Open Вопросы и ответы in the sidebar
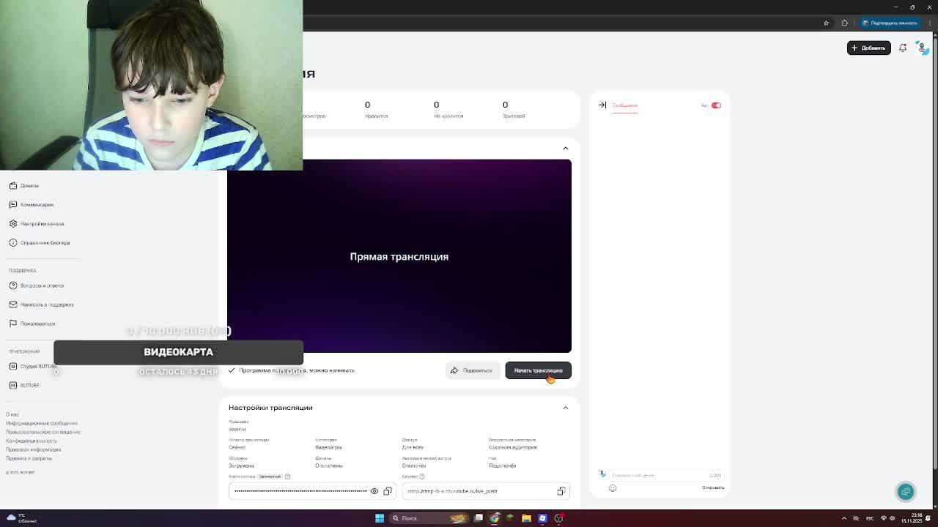 42,285
